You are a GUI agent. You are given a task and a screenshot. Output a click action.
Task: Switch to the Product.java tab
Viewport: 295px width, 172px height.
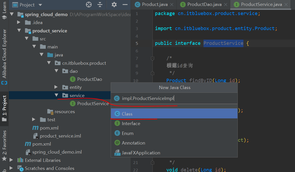(155, 4)
